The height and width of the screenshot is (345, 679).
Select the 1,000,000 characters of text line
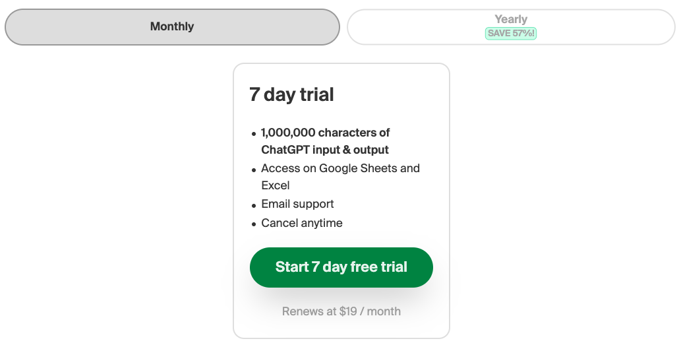pyautogui.click(x=325, y=133)
